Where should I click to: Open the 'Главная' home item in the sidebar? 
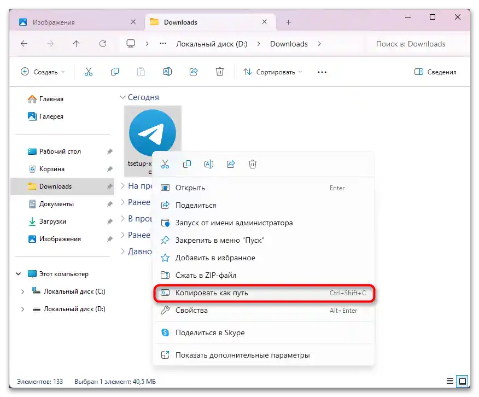point(52,99)
